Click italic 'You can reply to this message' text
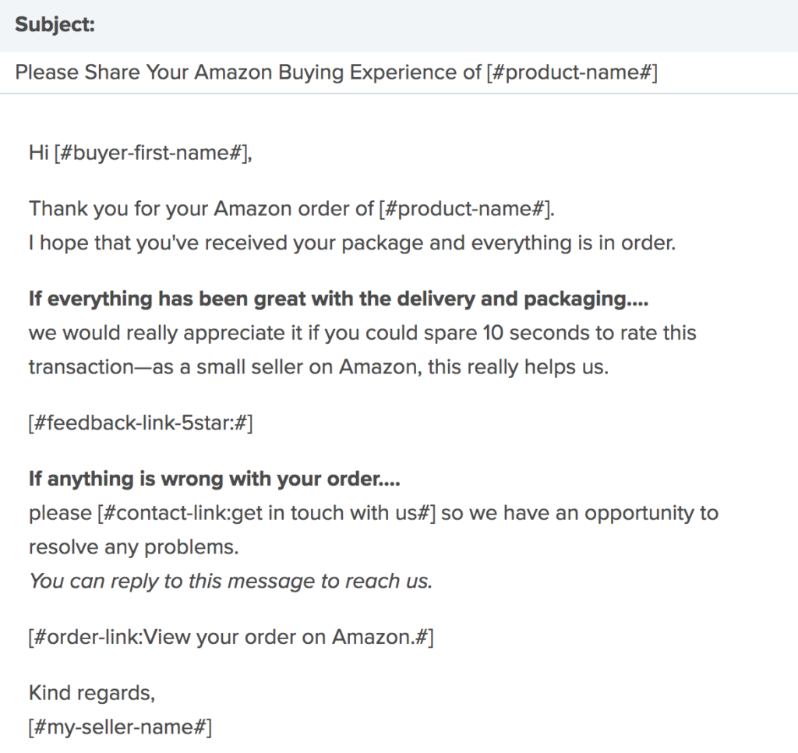This screenshot has width=798, height=753. pos(231,581)
